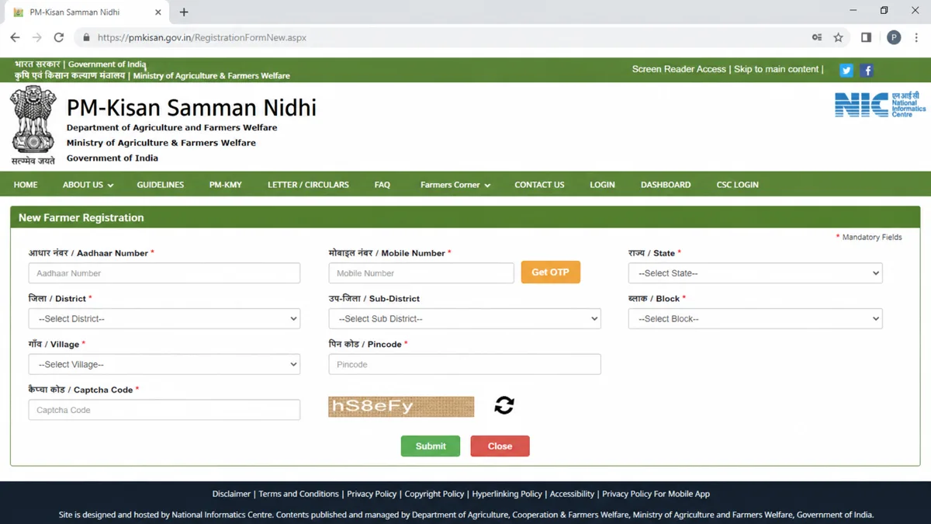Screen dimensions: 931x524
Task: Focus the Aadhaar Number input field
Action: (x=164, y=273)
